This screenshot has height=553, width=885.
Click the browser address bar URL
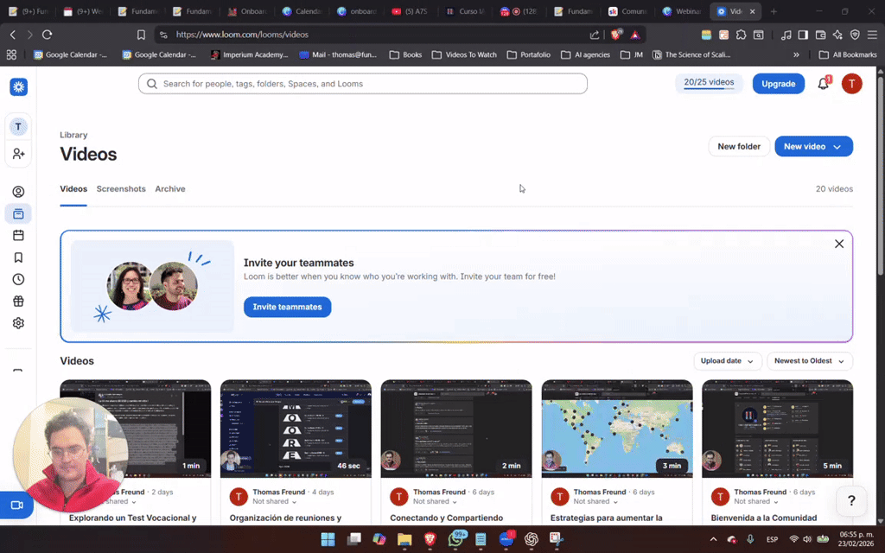(x=242, y=35)
